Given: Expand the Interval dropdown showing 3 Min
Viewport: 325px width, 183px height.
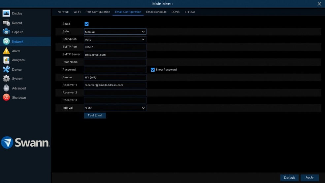Looking at the screenshot, I should click(115, 108).
